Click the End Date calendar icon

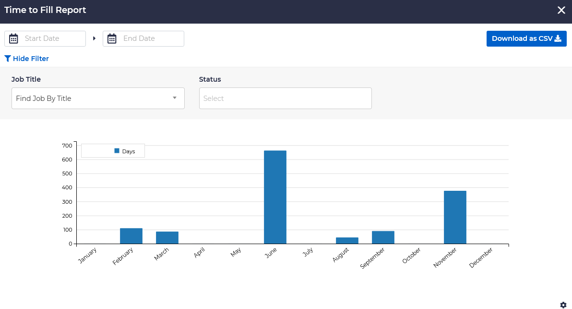[x=112, y=38]
